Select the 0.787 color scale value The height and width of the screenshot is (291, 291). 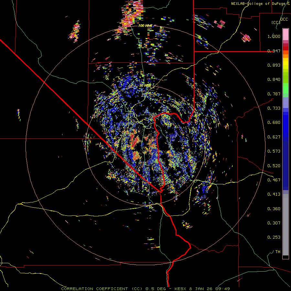[274, 94]
